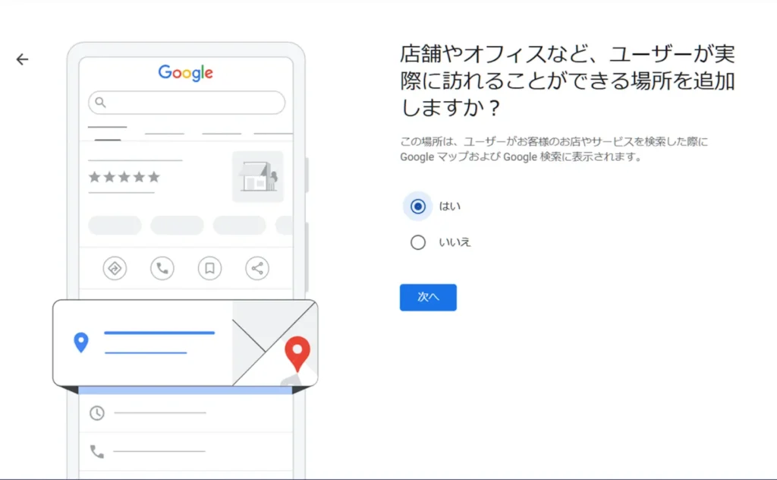Click the Google logo in the phone illustration
The image size is (777, 480).
(186, 73)
